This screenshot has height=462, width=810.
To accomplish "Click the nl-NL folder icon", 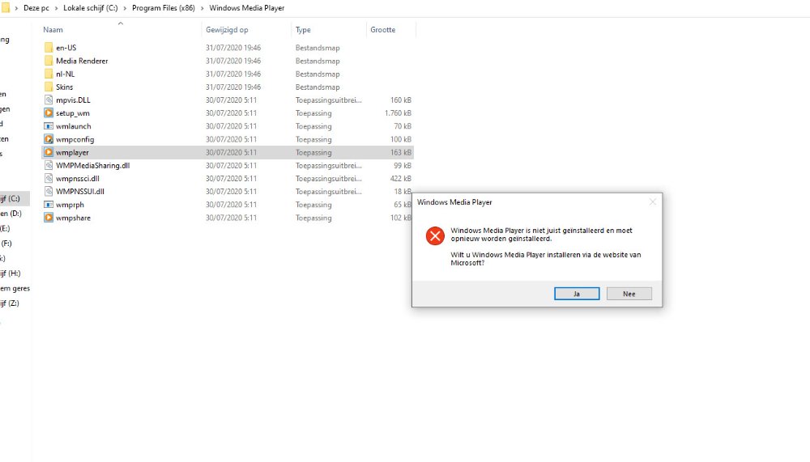I will pyautogui.click(x=49, y=74).
